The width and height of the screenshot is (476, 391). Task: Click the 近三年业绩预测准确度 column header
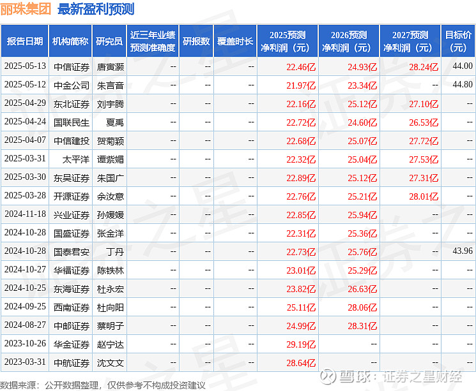click(153, 41)
